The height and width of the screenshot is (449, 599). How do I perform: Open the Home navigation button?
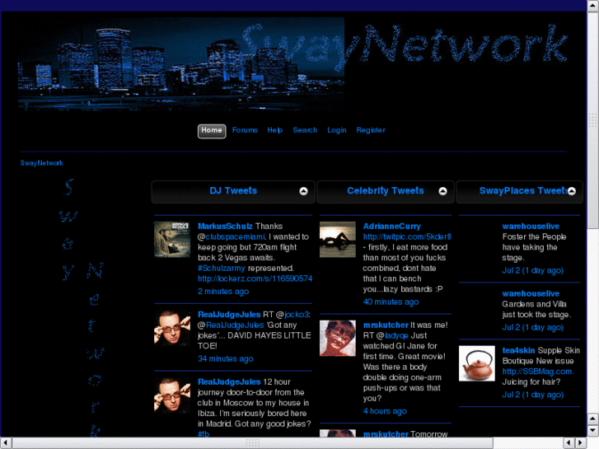[x=212, y=131]
